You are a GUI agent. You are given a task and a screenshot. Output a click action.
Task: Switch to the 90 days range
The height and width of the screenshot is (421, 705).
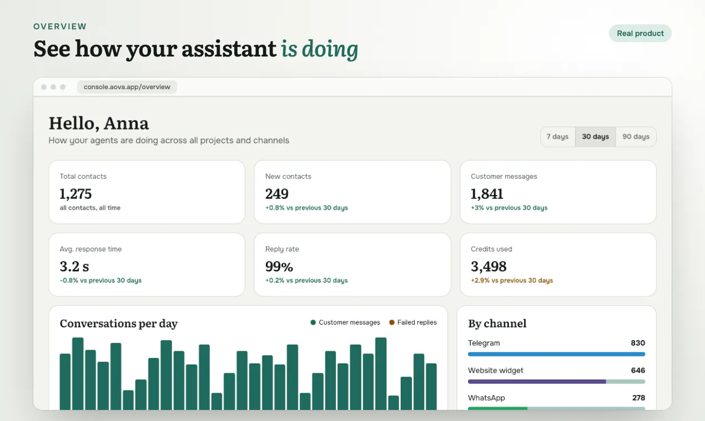click(636, 137)
